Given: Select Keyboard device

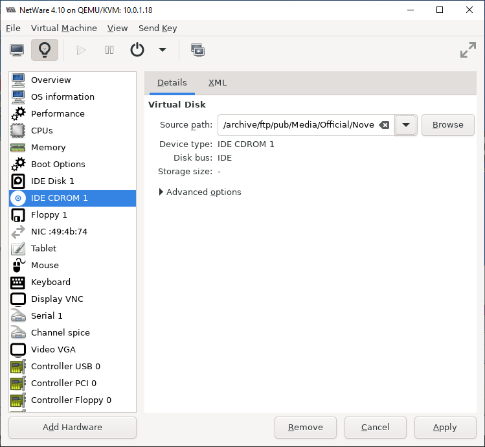Looking at the screenshot, I should (73, 282).
